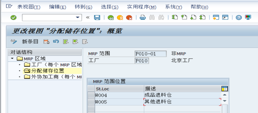258x113 pixels.
Task: Open the command field dropdown arrow
Action: (77, 18)
